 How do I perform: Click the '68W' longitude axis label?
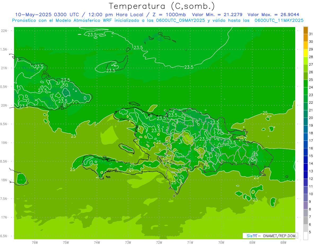pyautogui.click(x=283, y=243)
